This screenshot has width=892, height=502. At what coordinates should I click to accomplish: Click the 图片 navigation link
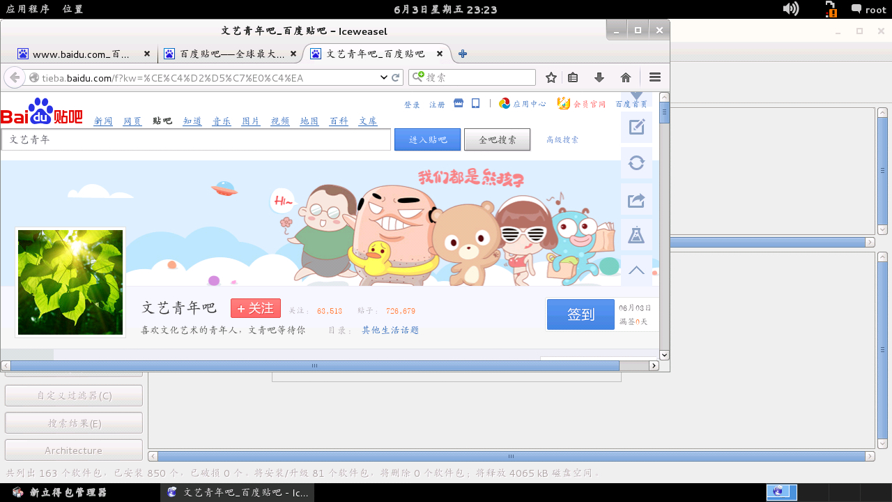251,121
